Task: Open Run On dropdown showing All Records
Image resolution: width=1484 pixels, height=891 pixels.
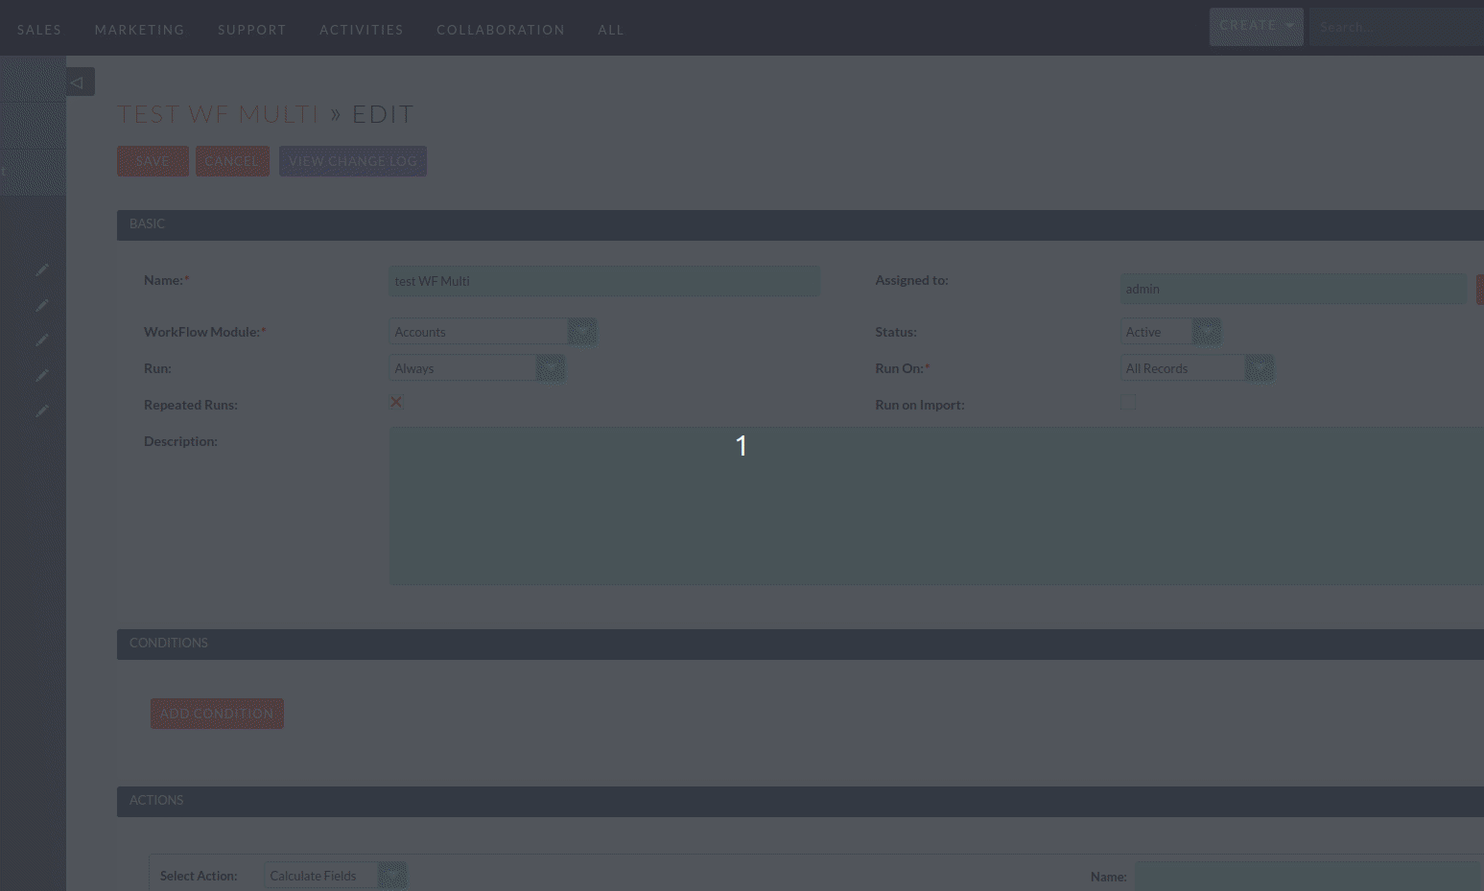Action: coord(1197,368)
